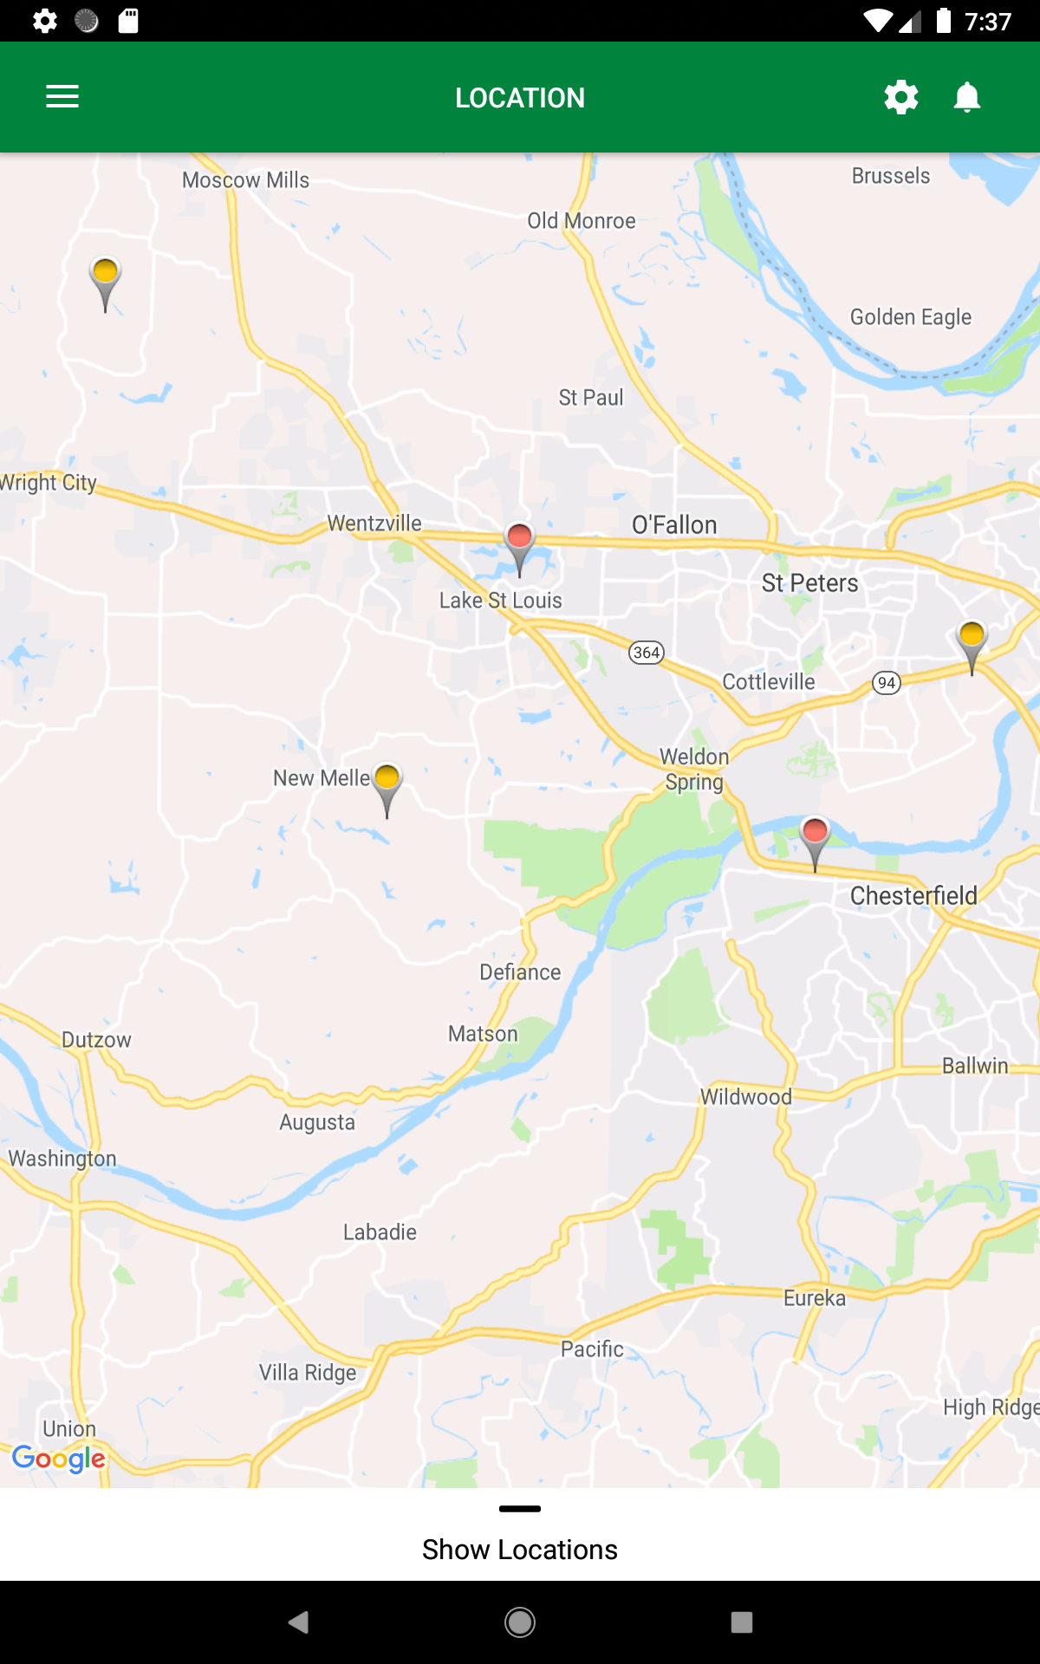Tap the O'Fallon label on the map
The width and height of the screenshot is (1040, 1664).
point(674,525)
